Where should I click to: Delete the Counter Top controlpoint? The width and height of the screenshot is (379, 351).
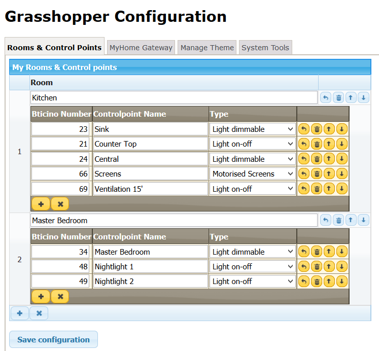click(317, 144)
